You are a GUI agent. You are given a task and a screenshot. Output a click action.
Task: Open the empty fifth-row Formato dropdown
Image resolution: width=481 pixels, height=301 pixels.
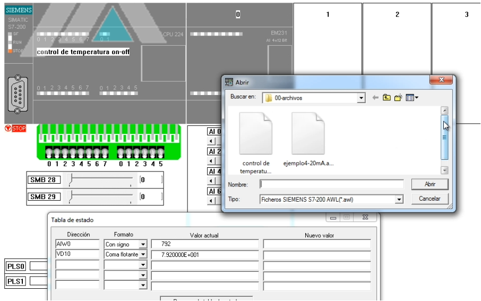143,286
